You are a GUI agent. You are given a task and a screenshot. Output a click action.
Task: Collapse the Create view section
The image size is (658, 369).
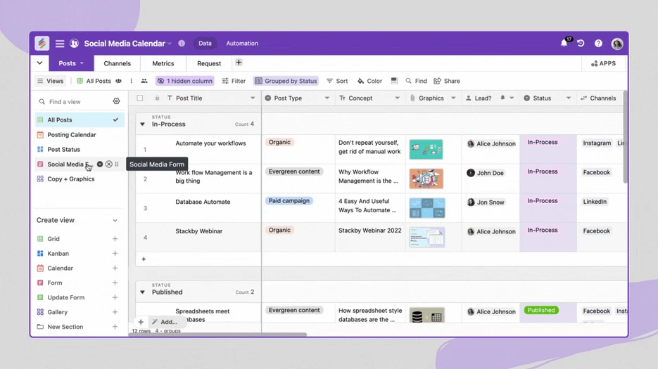(x=115, y=221)
